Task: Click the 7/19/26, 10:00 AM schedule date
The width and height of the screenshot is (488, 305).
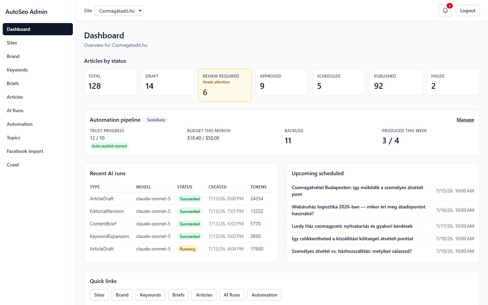Action: pyautogui.click(x=455, y=251)
